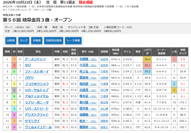Viewport: 191px width, 133px height.
Task: Select the 人気 column header
Action: (x=174, y=52)
